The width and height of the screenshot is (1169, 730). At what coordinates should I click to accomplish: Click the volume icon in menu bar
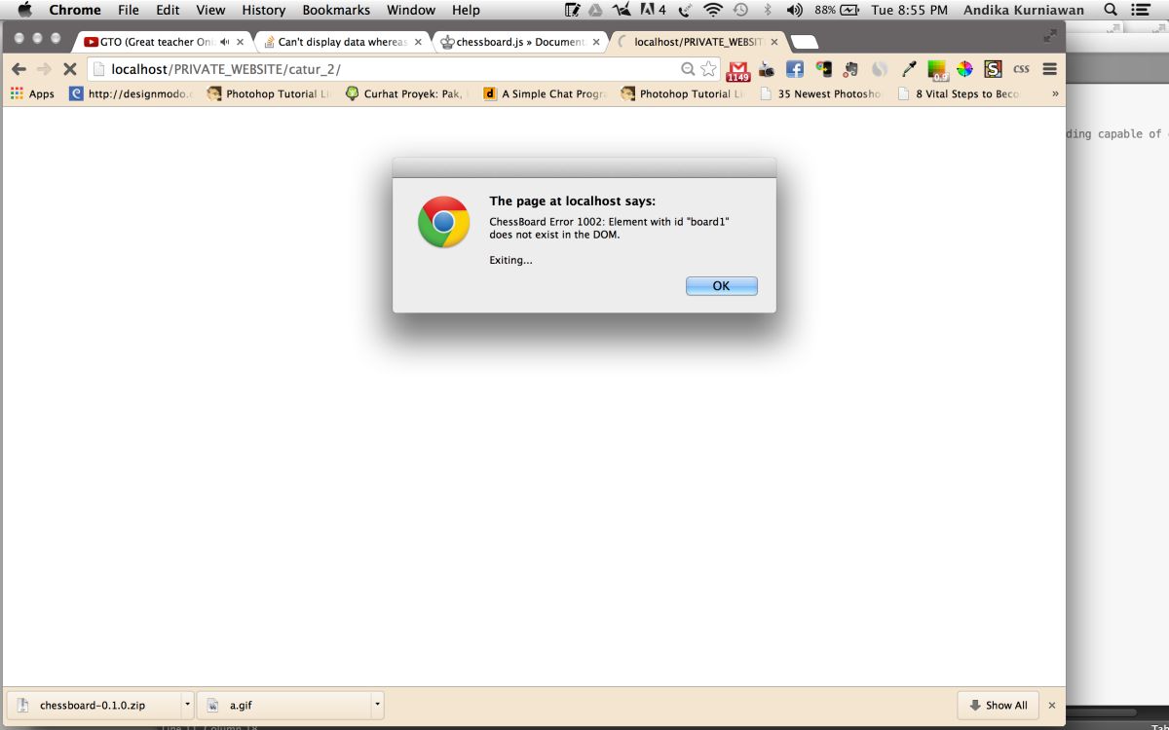click(x=794, y=10)
